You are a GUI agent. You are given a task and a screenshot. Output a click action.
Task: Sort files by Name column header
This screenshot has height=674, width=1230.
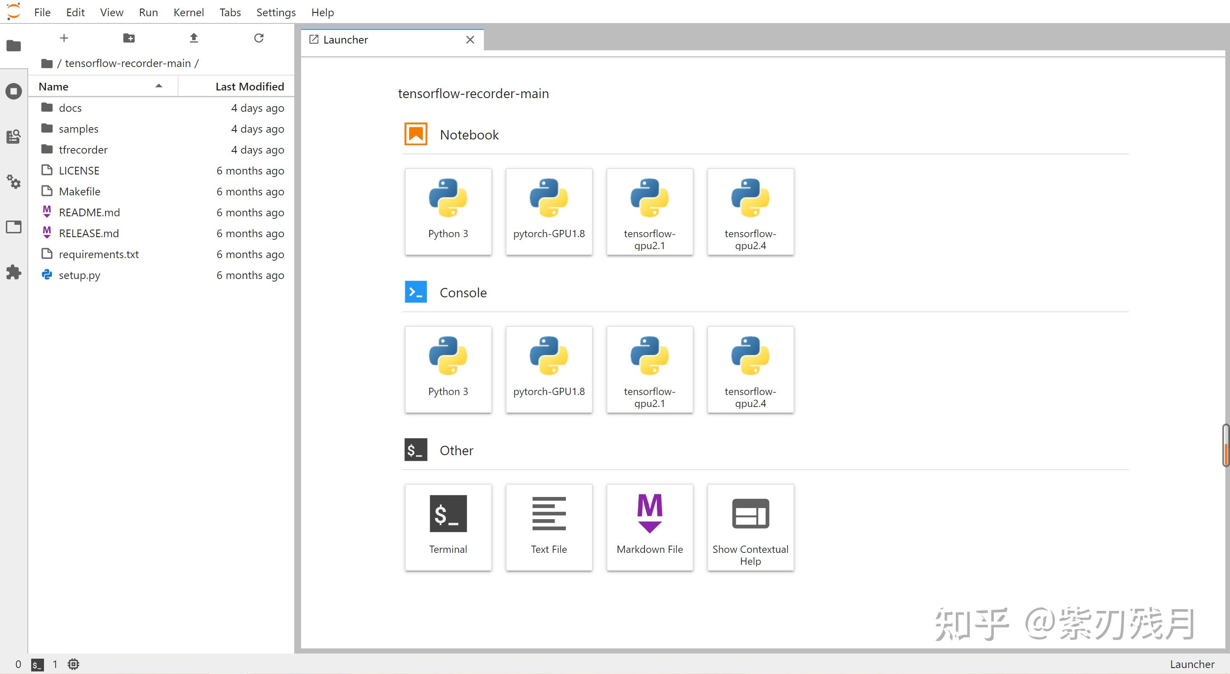[53, 87]
